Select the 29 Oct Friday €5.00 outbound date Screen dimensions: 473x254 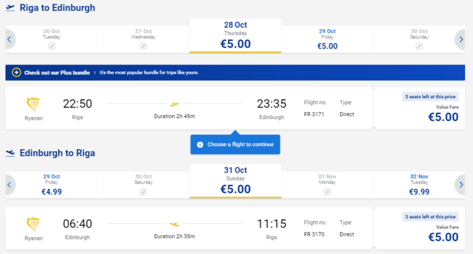pos(328,40)
